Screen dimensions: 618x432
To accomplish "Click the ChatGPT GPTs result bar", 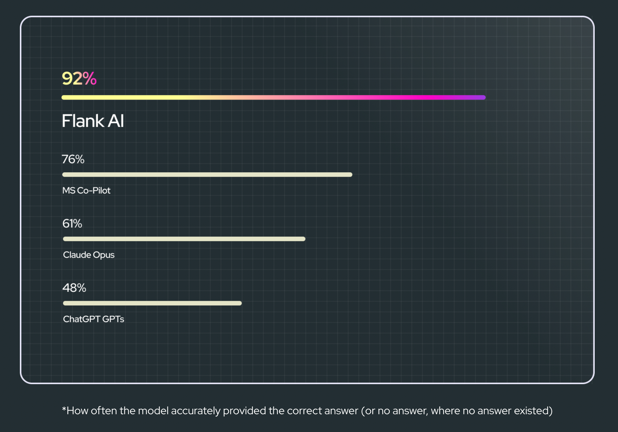I will coord(152,303).
